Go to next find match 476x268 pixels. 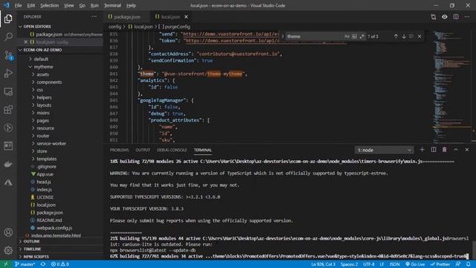[x=404, y=36]
